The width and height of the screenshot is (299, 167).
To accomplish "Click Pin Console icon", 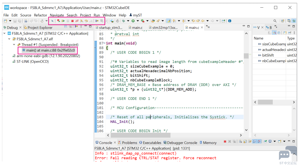I will [x=265, y=142].
